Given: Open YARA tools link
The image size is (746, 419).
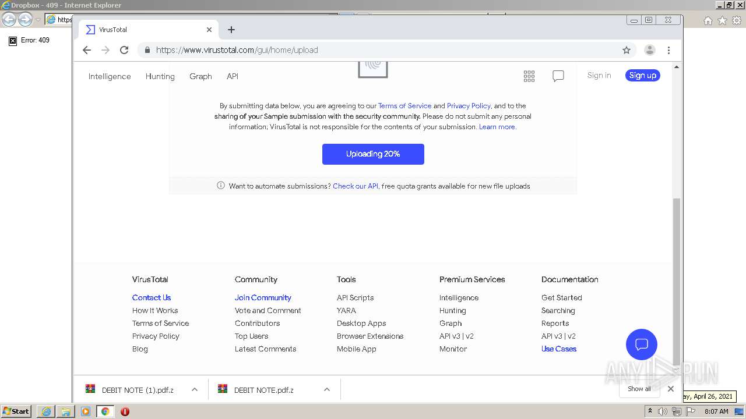Looking at the screenshot, I should 346,310.
